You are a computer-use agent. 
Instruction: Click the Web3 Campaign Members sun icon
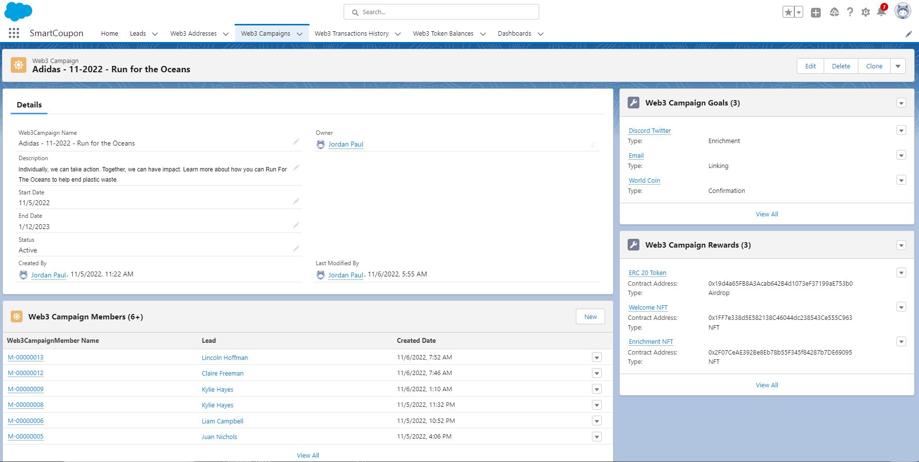pyautogui.click(x=17, y=316)
